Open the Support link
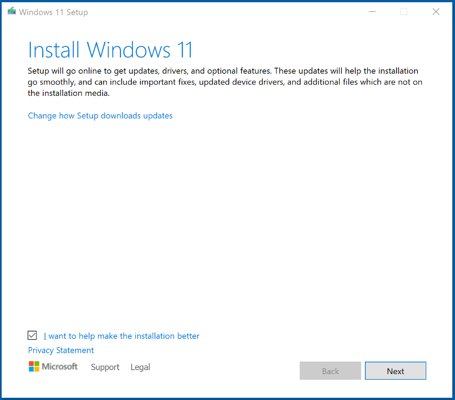The width and height of the screenshot is (455, 400). [x=105, y=367]
